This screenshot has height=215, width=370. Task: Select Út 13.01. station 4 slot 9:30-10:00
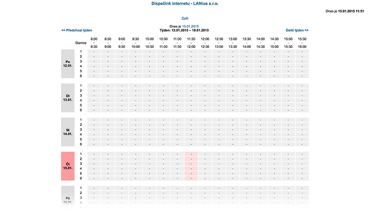tap(136, 101)
